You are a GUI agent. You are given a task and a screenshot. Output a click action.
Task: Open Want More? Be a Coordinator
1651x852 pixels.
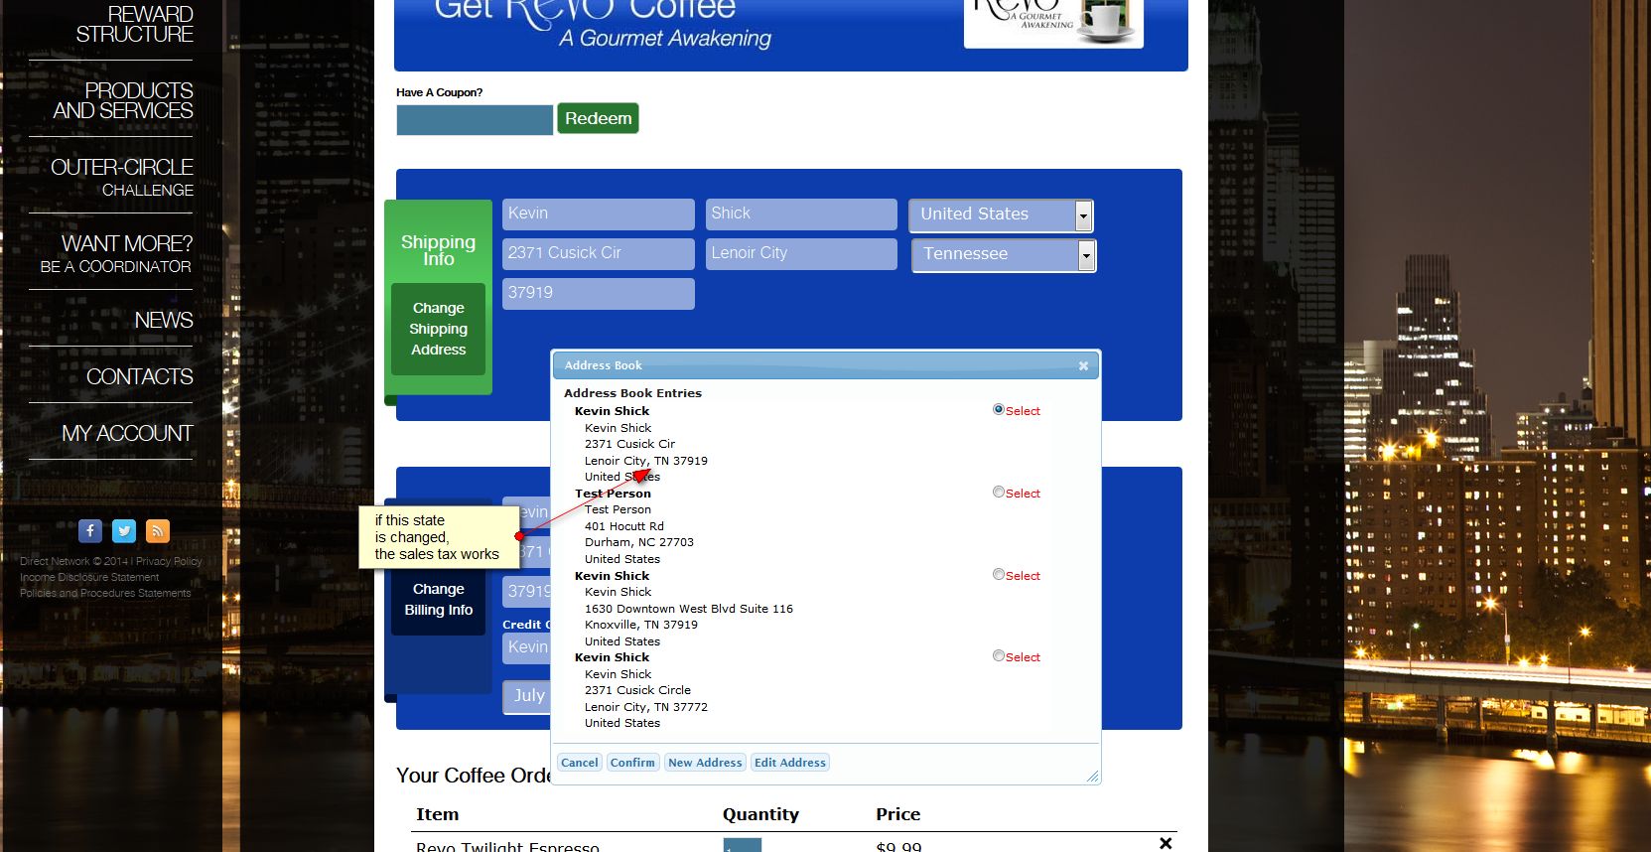[x=116, y=253]
